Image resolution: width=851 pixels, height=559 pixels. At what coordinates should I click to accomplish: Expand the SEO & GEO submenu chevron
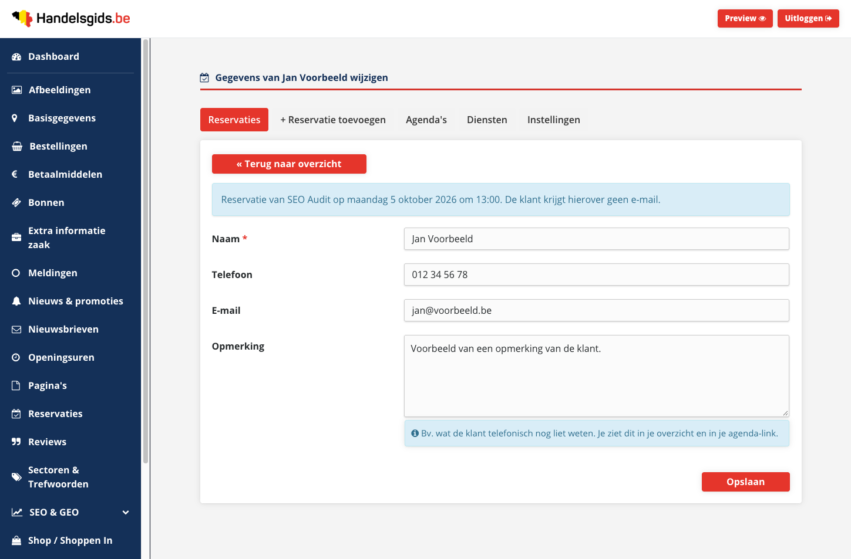pyautogui.click(x=126, y=512)
